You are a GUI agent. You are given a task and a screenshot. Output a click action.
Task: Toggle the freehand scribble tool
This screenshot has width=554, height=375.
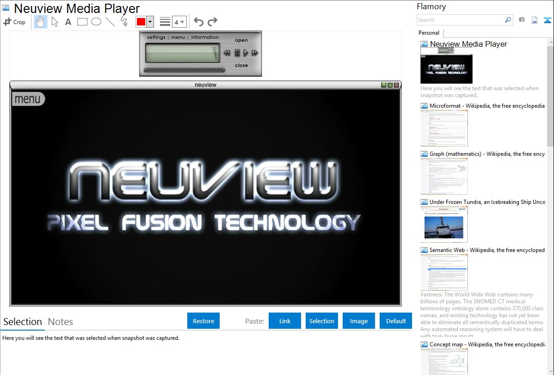point(124,22)
